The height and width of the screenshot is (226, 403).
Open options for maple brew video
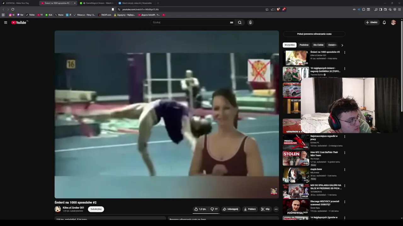click(x=345, y=170)
